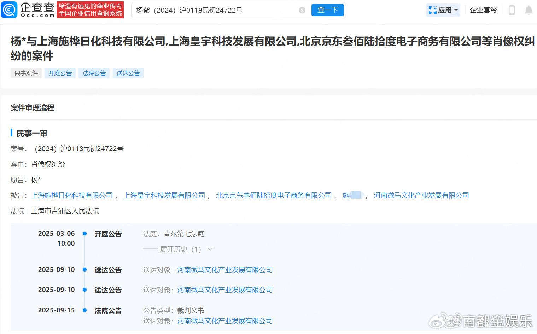Open notifications bell icon
The height and width of the screenshot is (334, 537).
[x=529, y=10]
